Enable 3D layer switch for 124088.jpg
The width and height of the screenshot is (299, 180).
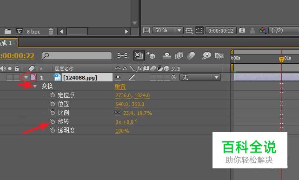pyautogui.click(x=166, y=77)
